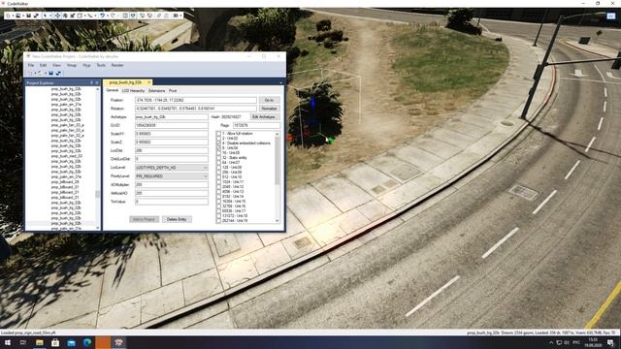Click the Add to Project button
The height and width of the screenshot is (349, 621).
point(144,219)
